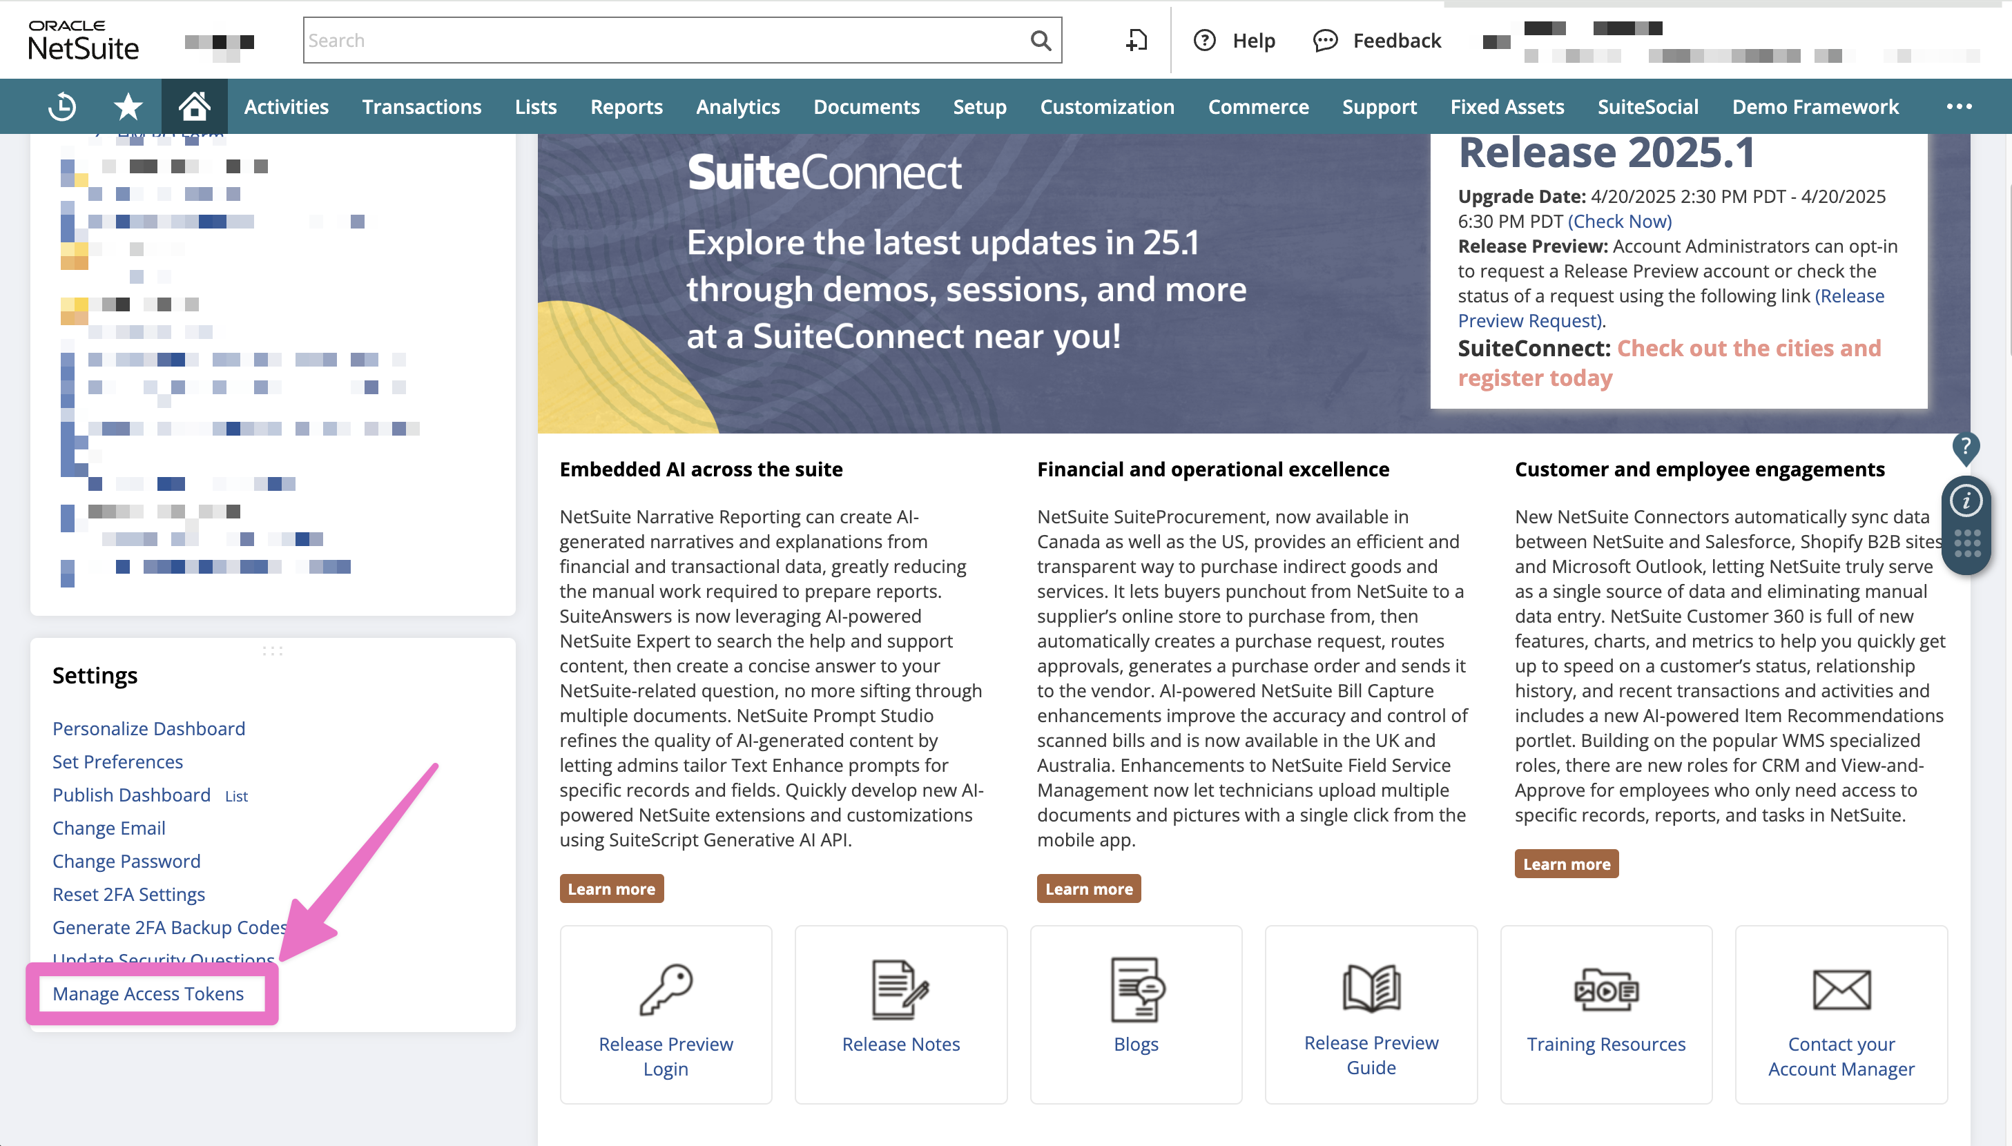
Task: Click the Blogs page icon
Action: [x=1136, y=989]
